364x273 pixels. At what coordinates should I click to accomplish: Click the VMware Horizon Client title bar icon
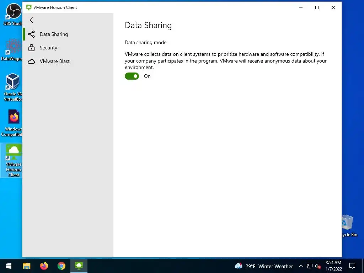click(x=28, y=7)
